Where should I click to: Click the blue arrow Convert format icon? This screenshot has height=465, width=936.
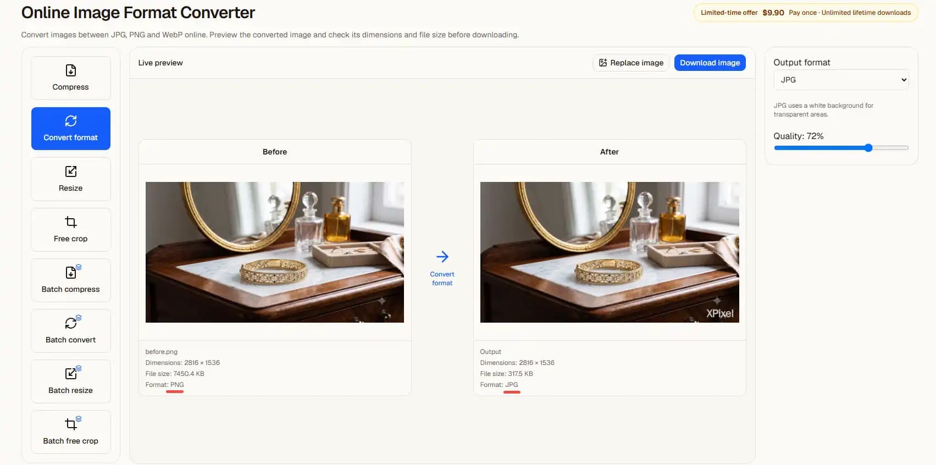442,257
